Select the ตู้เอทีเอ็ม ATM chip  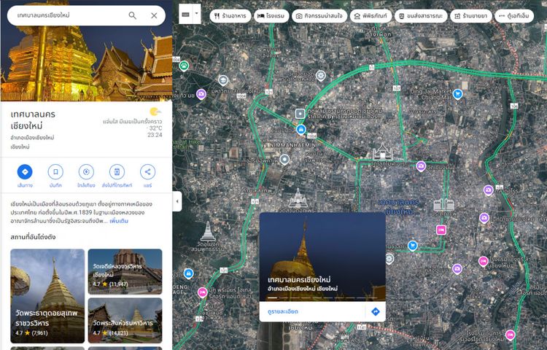click(x=514, y=16)
